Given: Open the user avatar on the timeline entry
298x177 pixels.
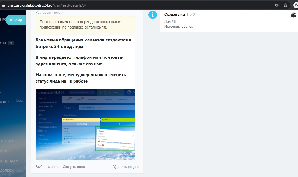Looking at the screenshot, I should 293,15.
